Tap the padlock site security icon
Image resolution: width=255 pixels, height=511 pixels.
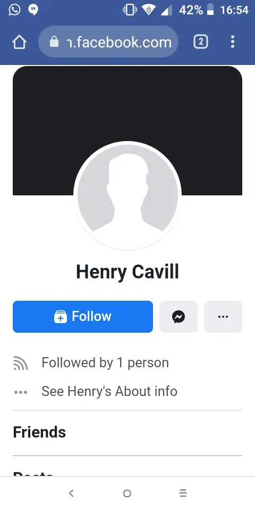[x=54, y=42]
